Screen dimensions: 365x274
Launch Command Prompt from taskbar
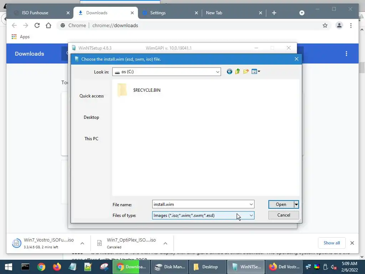tap(25, 267)
